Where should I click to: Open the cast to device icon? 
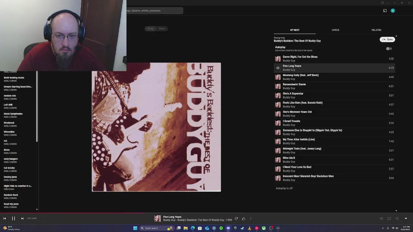point(385,11)
